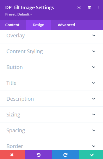
Task: Expand the Border settings chevron
Action: pos(94,146)
